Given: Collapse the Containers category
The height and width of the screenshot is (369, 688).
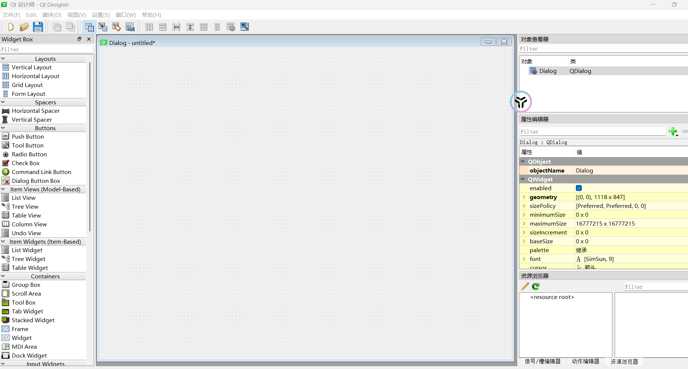Looking at the screenshot, I should pos(3,276).
